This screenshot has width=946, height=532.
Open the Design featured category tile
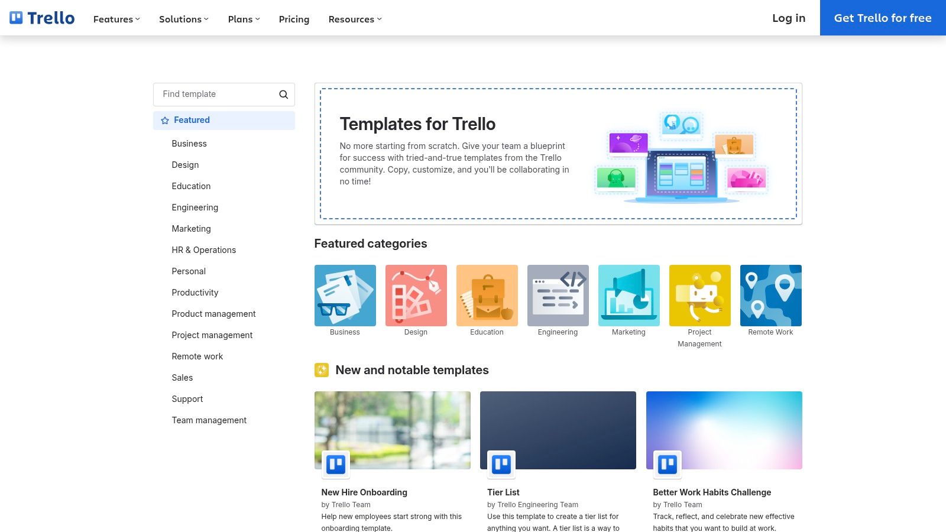[416, 295]
